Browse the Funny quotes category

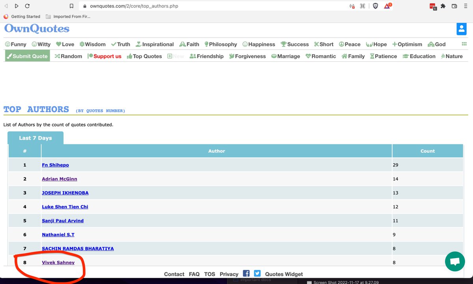tap(16, 44)
